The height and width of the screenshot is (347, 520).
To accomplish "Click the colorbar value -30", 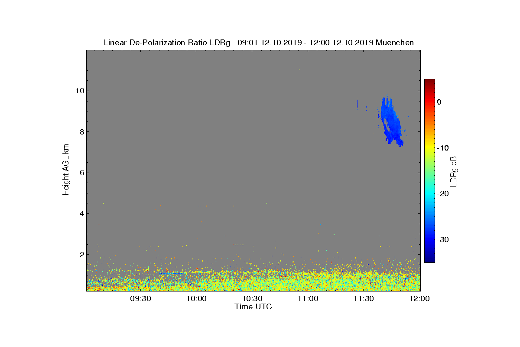I will click(442, 239).
